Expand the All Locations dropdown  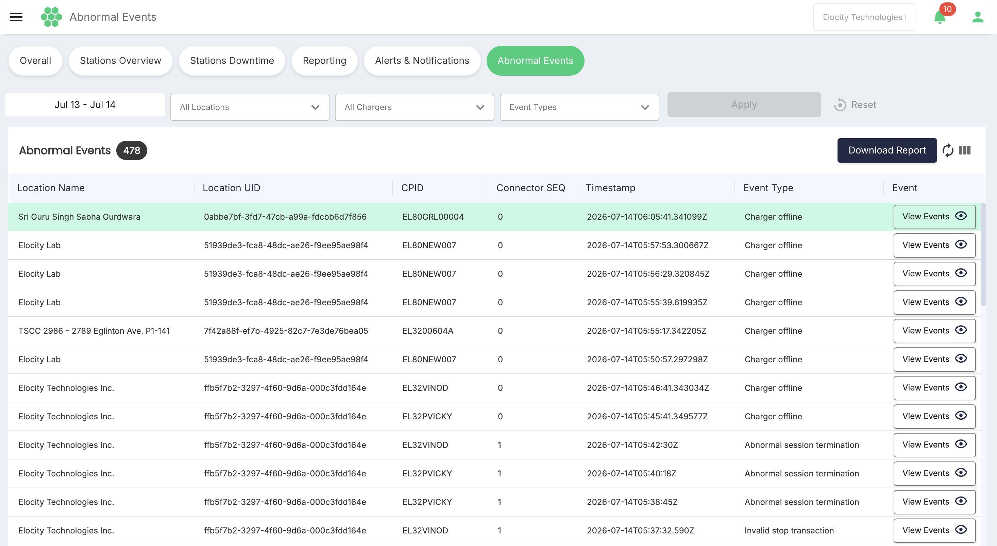(x=250, y=107)
